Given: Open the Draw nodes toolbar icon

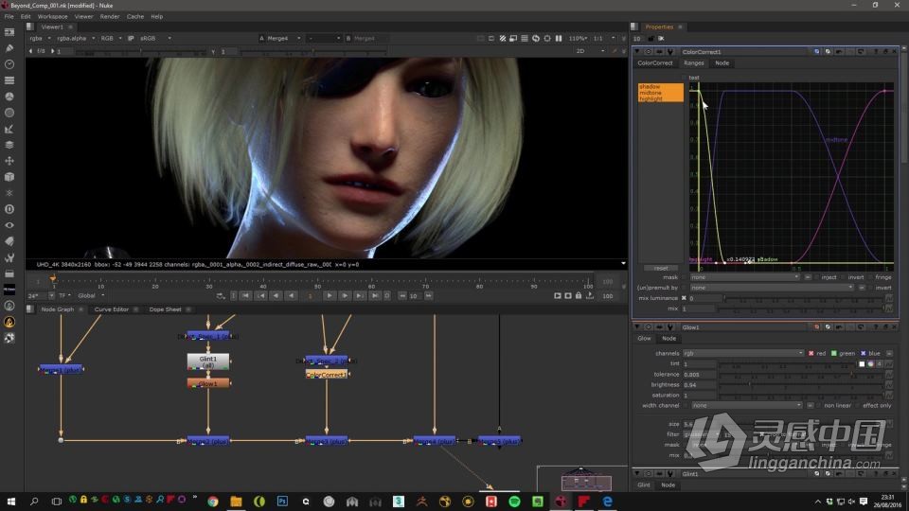Looking at the screenshot, I should pos(9,48).
